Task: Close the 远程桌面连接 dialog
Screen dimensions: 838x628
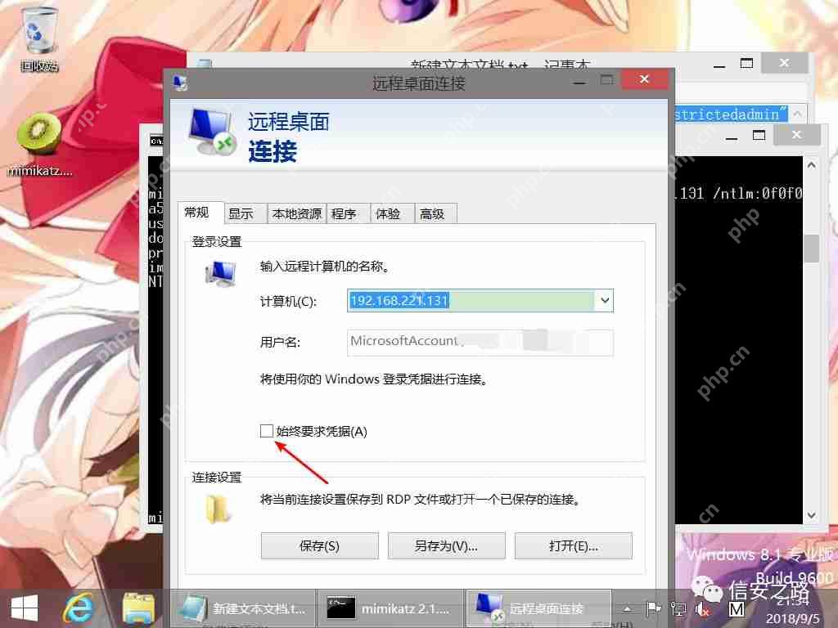Action: pos(645,79)
